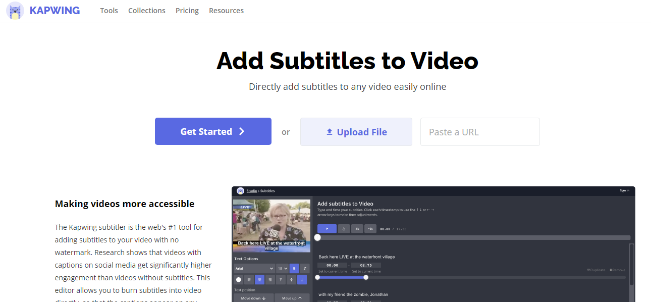Click the Kapwing cat logo icon

(15, 11)
